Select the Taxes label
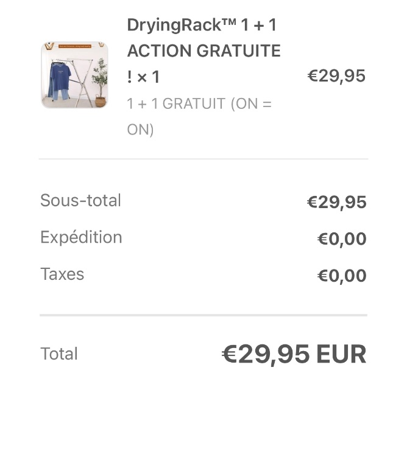This screenshot has width=407, height=460. pyautogui.click(x=62, y=274)
